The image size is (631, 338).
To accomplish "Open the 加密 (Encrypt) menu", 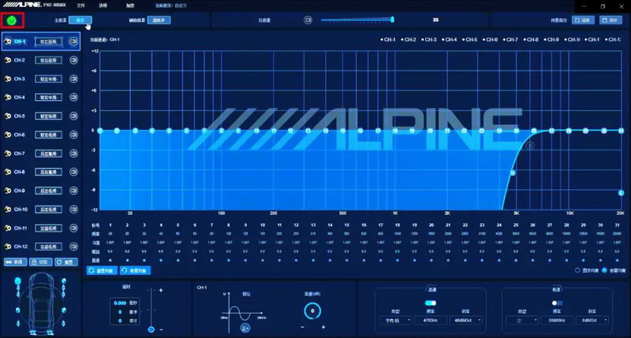I will pos(130,6).
